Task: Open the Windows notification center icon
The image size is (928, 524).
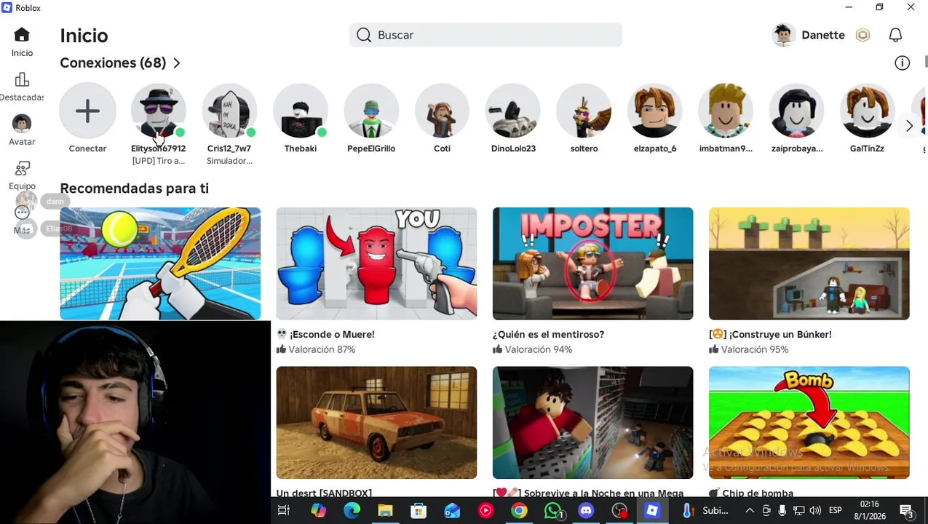Action: 907,511
